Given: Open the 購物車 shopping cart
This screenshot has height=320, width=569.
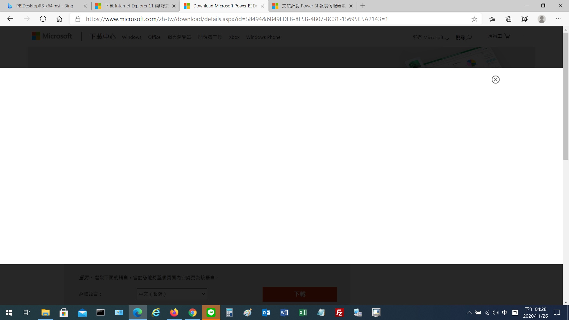Looking at the screenshot, I should tap(499, 36).
